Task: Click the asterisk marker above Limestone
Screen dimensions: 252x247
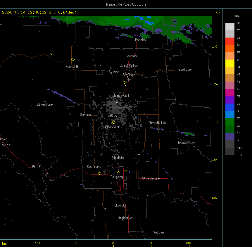Action: [x=45, y=101]
